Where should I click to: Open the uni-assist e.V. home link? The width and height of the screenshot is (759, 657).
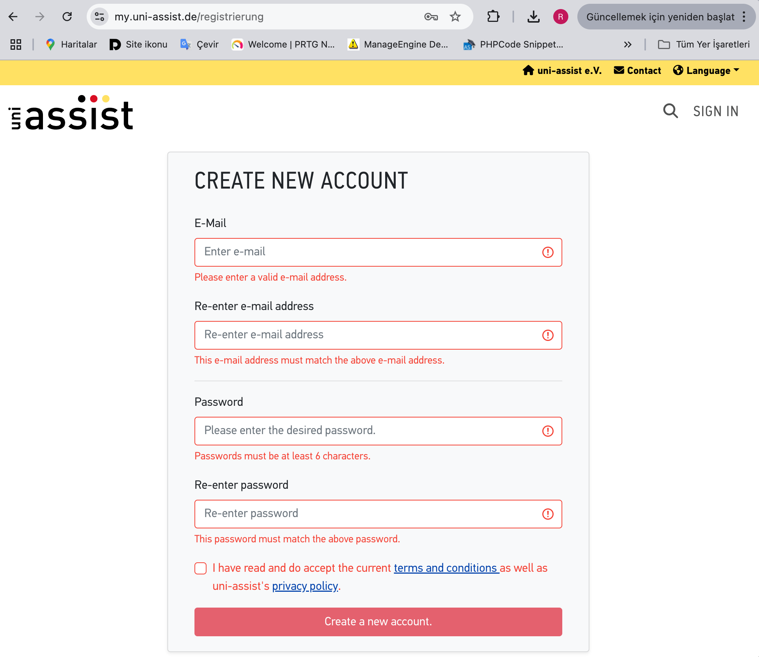pos(562,71)
